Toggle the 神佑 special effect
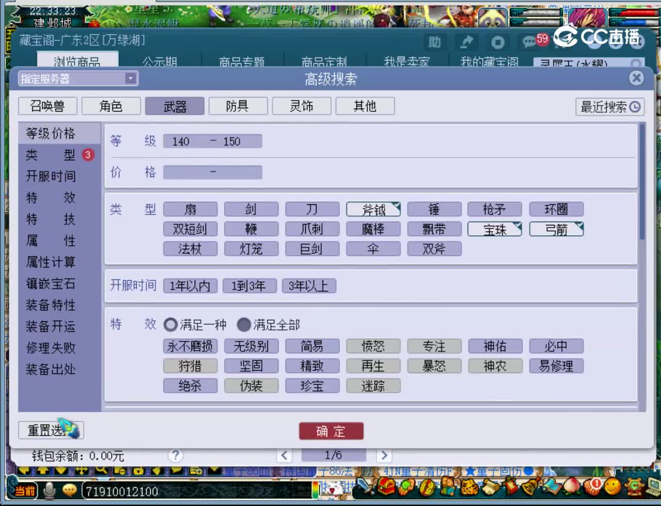This screenshot has width=661, height=506. [x=495, y=346]
